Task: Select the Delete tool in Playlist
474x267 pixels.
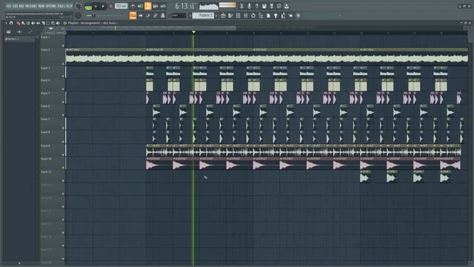Action: click(28, 23)
